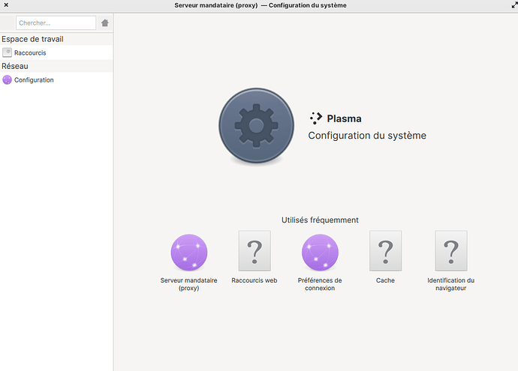Click the Raccourcis sidebar icon
The image size is (518, 371).
pyautogui.click(x=7, y=52)
